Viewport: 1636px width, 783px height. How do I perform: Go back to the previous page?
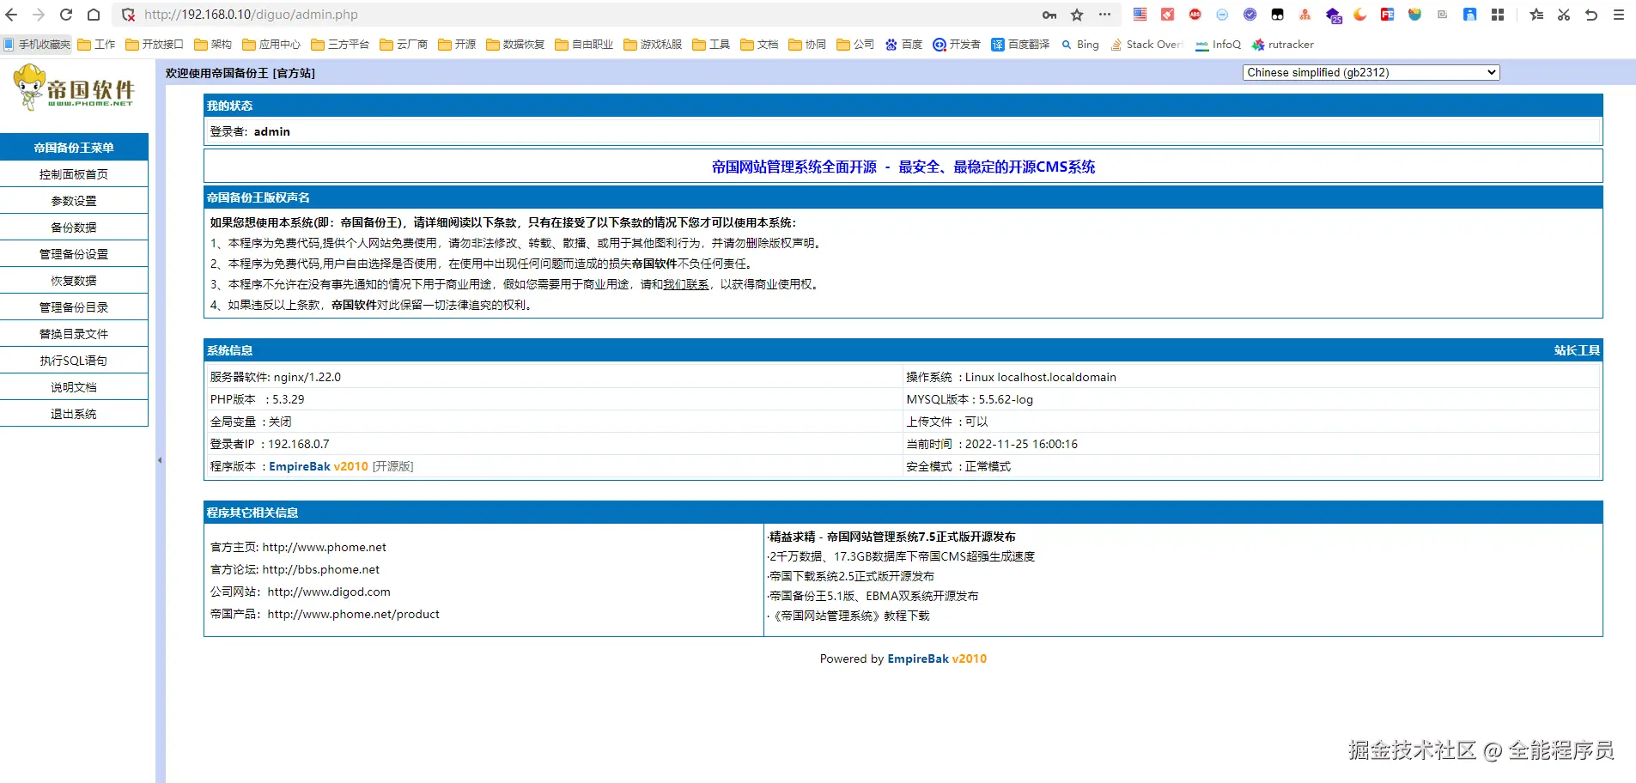coord(12,15)
